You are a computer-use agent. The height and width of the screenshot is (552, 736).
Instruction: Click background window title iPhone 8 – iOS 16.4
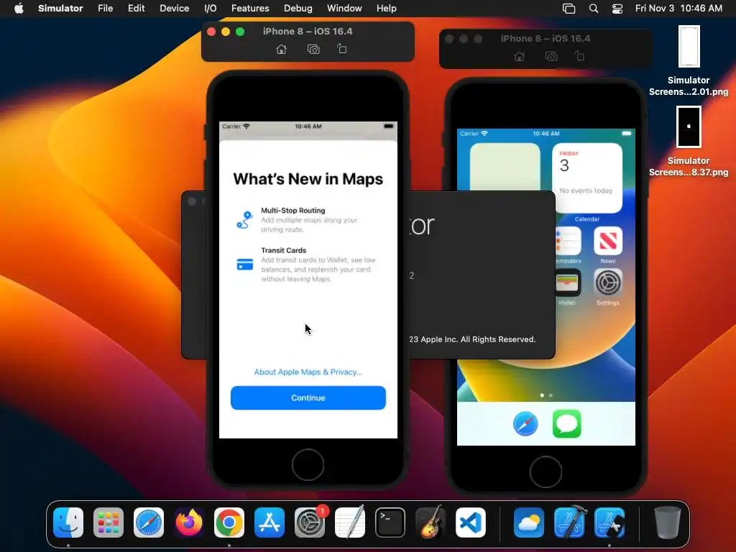[x=546, y=39]
